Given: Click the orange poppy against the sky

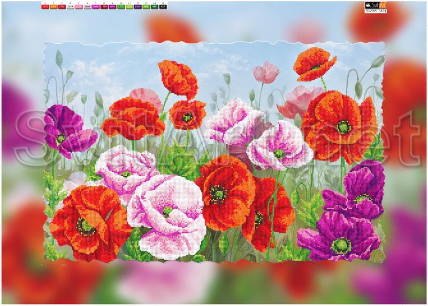Looking at the screenshot, I should tap(315, 63).
